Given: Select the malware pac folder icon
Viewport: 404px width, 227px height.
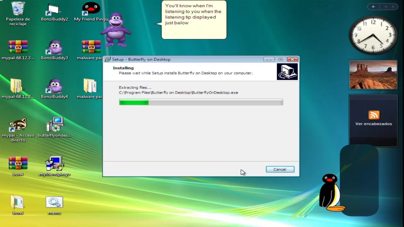Looking at the screenshot, I should coord(90,86).
